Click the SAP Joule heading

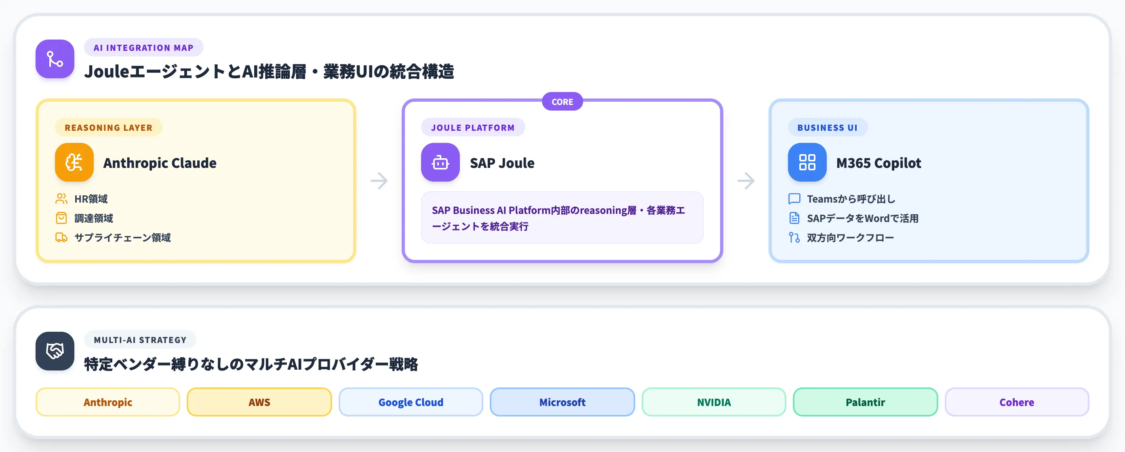click(x=502, y=163)
